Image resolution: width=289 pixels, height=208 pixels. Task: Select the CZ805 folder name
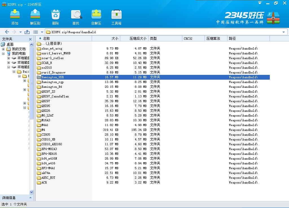46,135
